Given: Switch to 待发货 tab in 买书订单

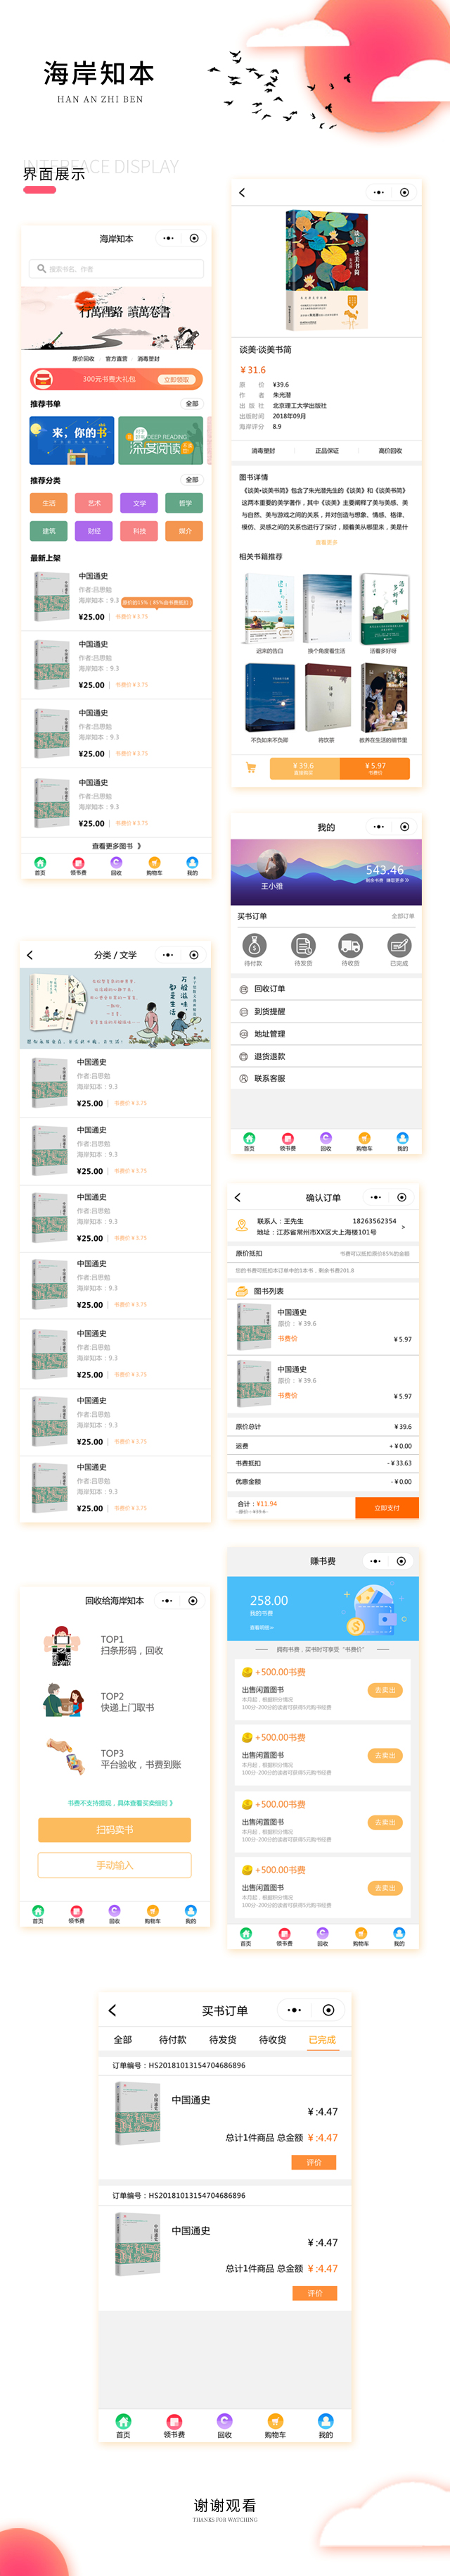Looking at the screenshot, I should [x=222, y=2040].
